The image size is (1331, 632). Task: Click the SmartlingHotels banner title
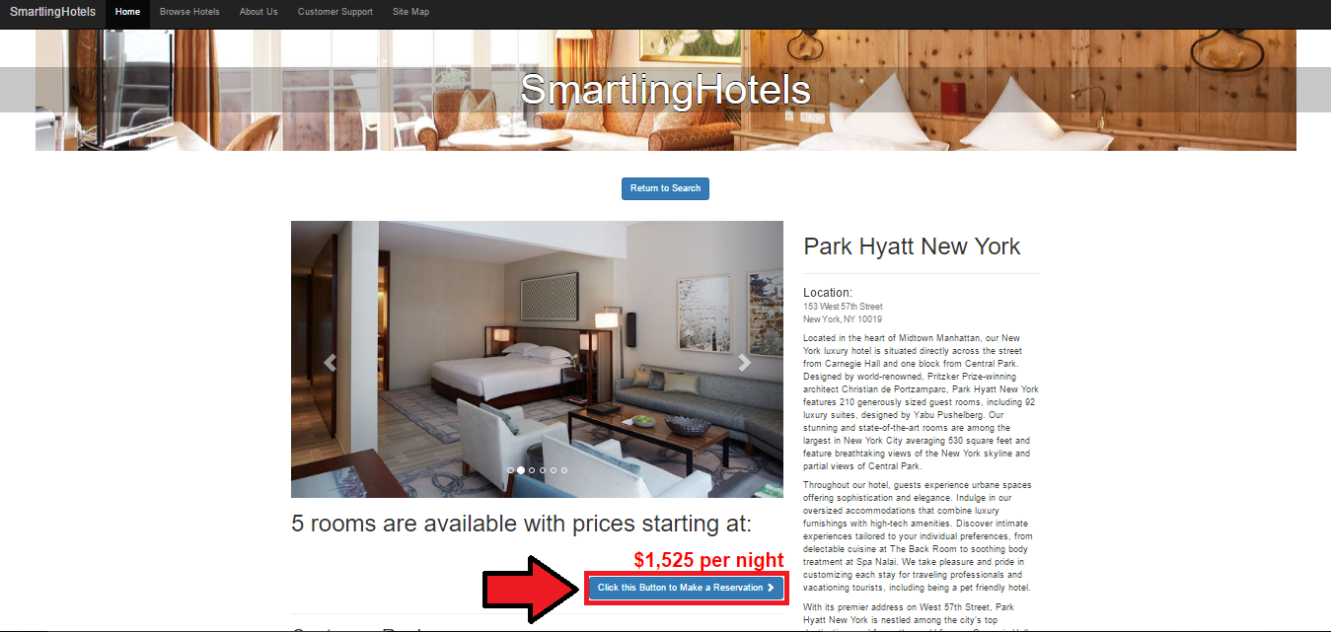click(x=665, y=90)
